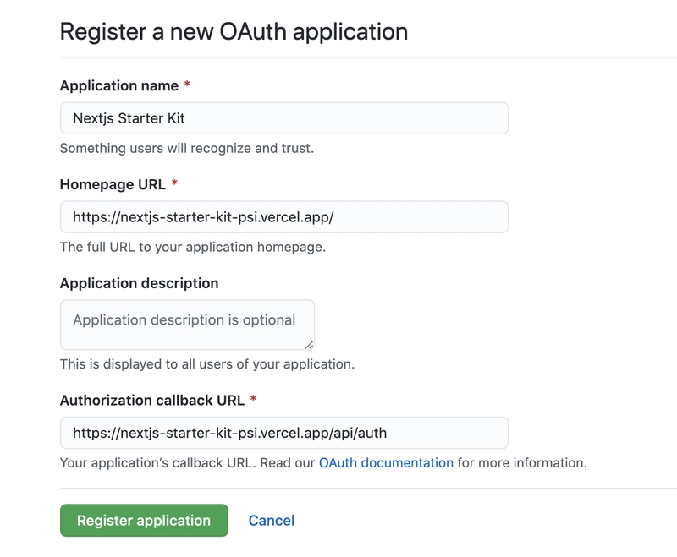Click the Authorization callback URL field
Screen dimensions: 677x557
(284, 433)
